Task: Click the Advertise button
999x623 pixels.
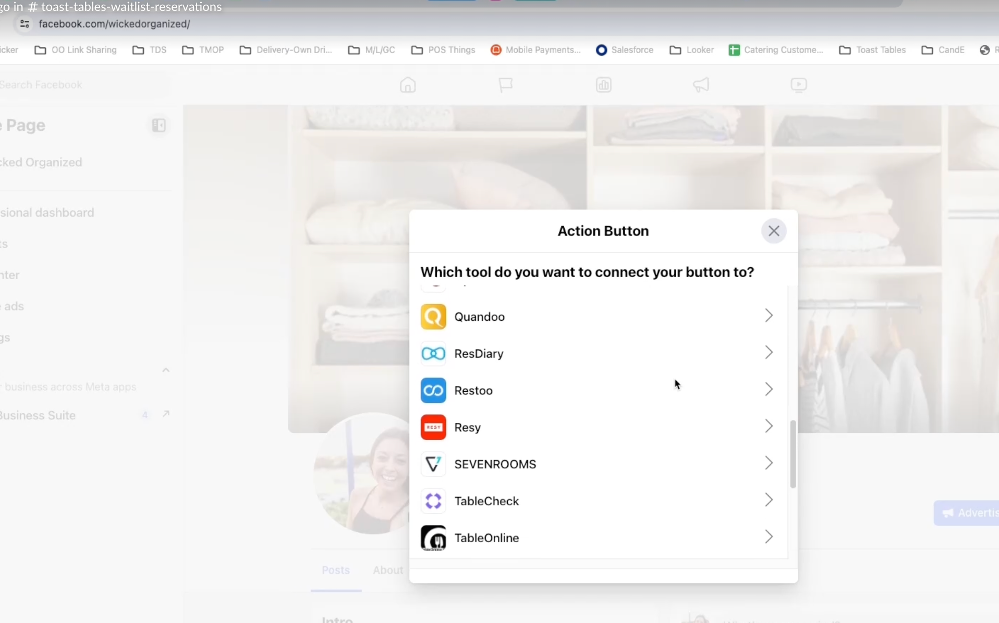Action: [967, 513]
